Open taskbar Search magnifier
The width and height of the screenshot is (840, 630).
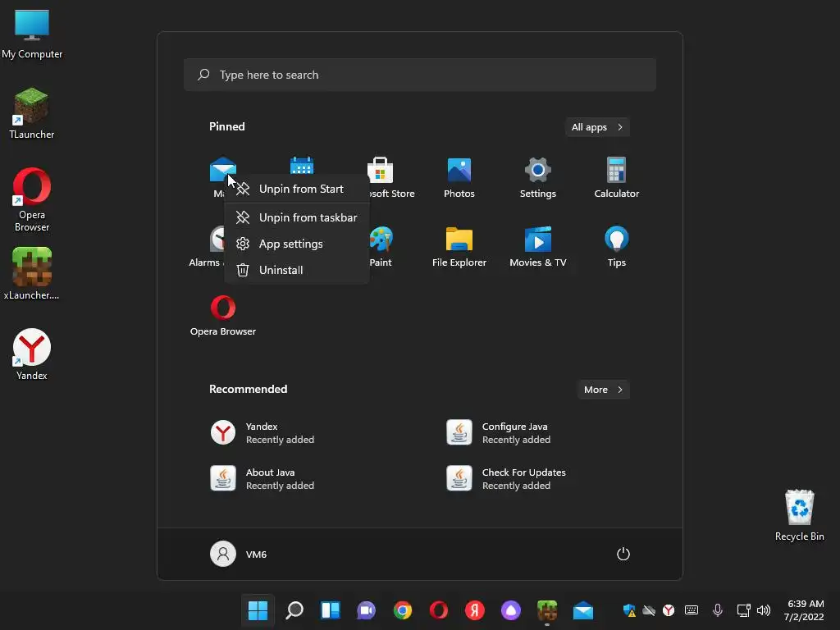coord(294,610)
